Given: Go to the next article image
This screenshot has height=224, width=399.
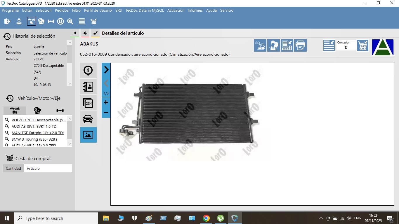Looking at the screenshot, I should coord(106,70).
